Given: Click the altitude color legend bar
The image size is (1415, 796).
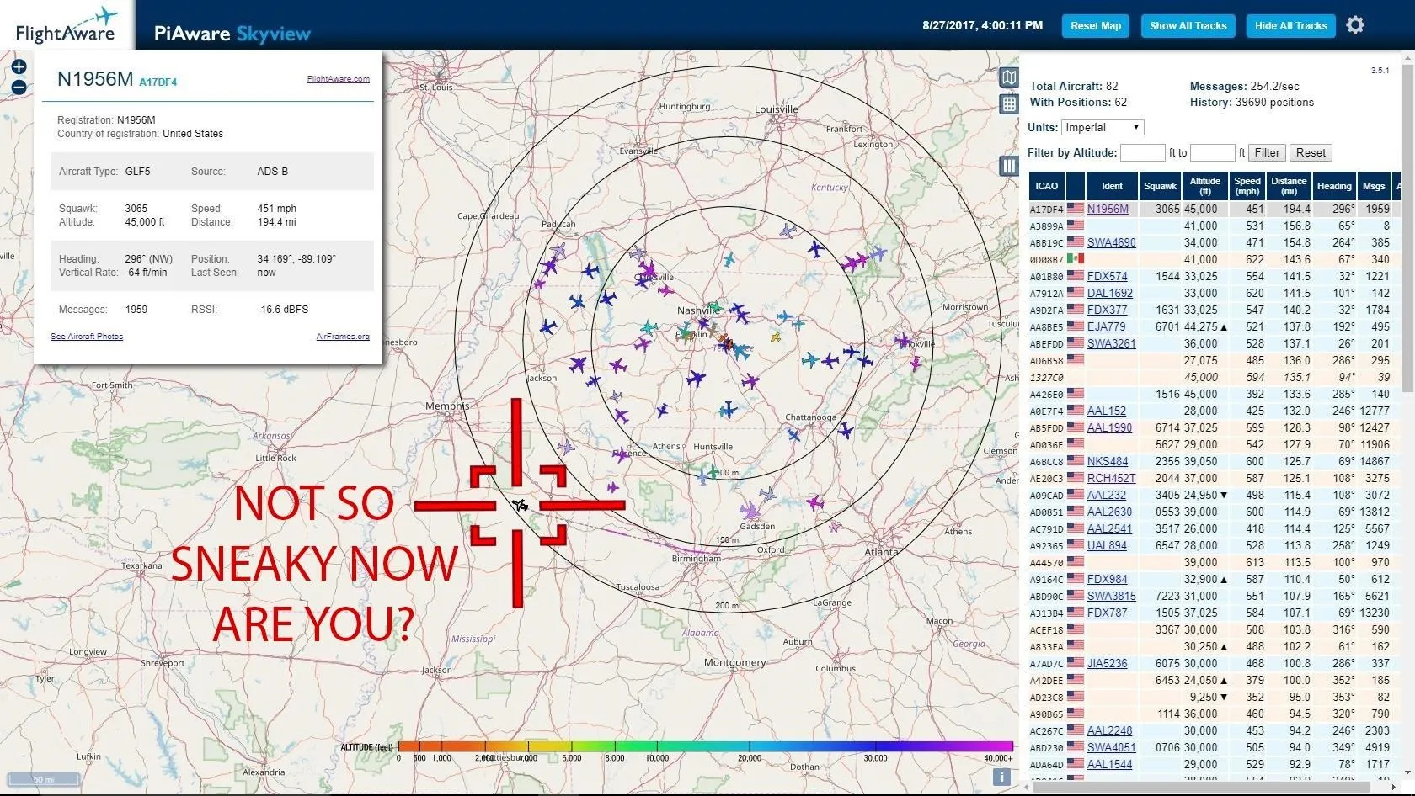Looking at the screenshot, I should [705, 746].
